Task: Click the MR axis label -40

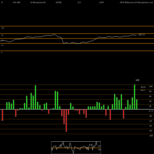Action: (x=150, y=121)
